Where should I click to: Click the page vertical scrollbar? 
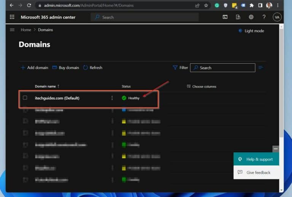pyautogui.click(x=281, y=83)
